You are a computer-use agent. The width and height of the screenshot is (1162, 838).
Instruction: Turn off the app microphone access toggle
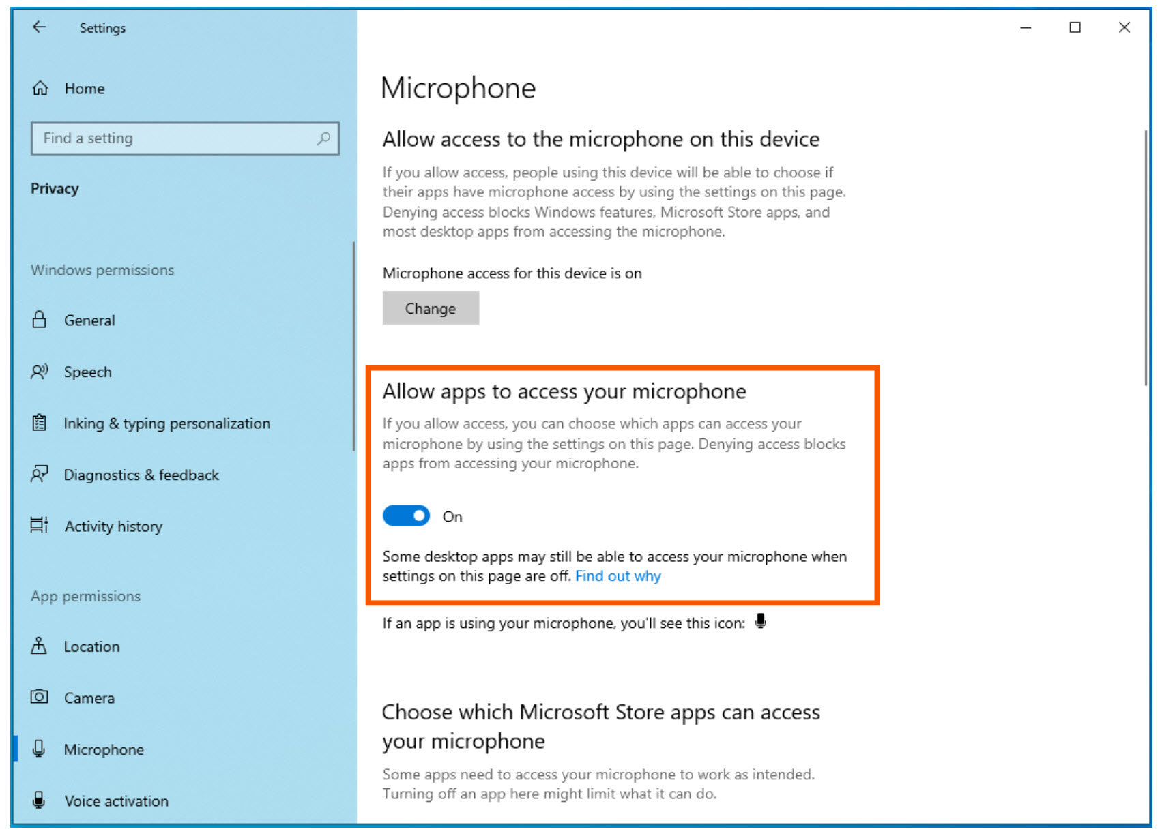click(x=406, y=516)
